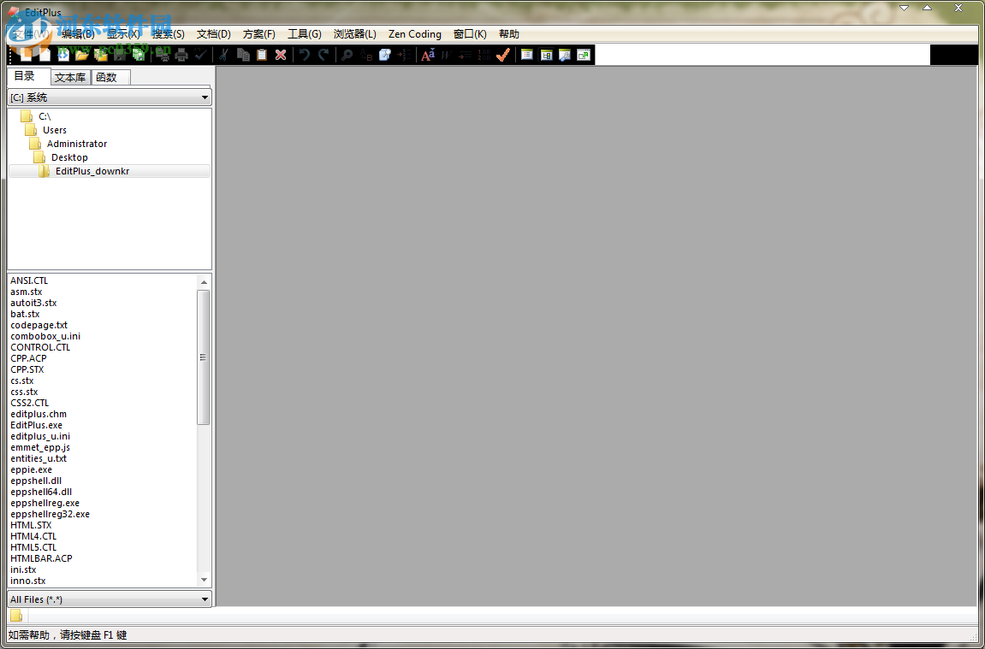
Task: Open the Zen Coding menu
Action: click(x=414, y=34)
